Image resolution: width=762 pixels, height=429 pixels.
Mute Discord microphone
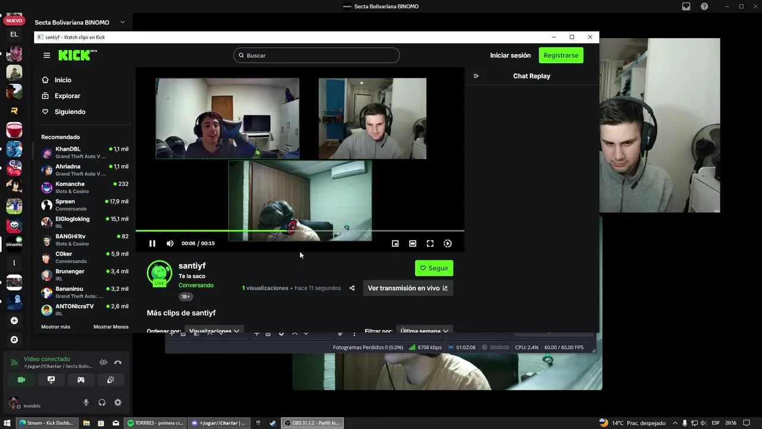point(86,403)
